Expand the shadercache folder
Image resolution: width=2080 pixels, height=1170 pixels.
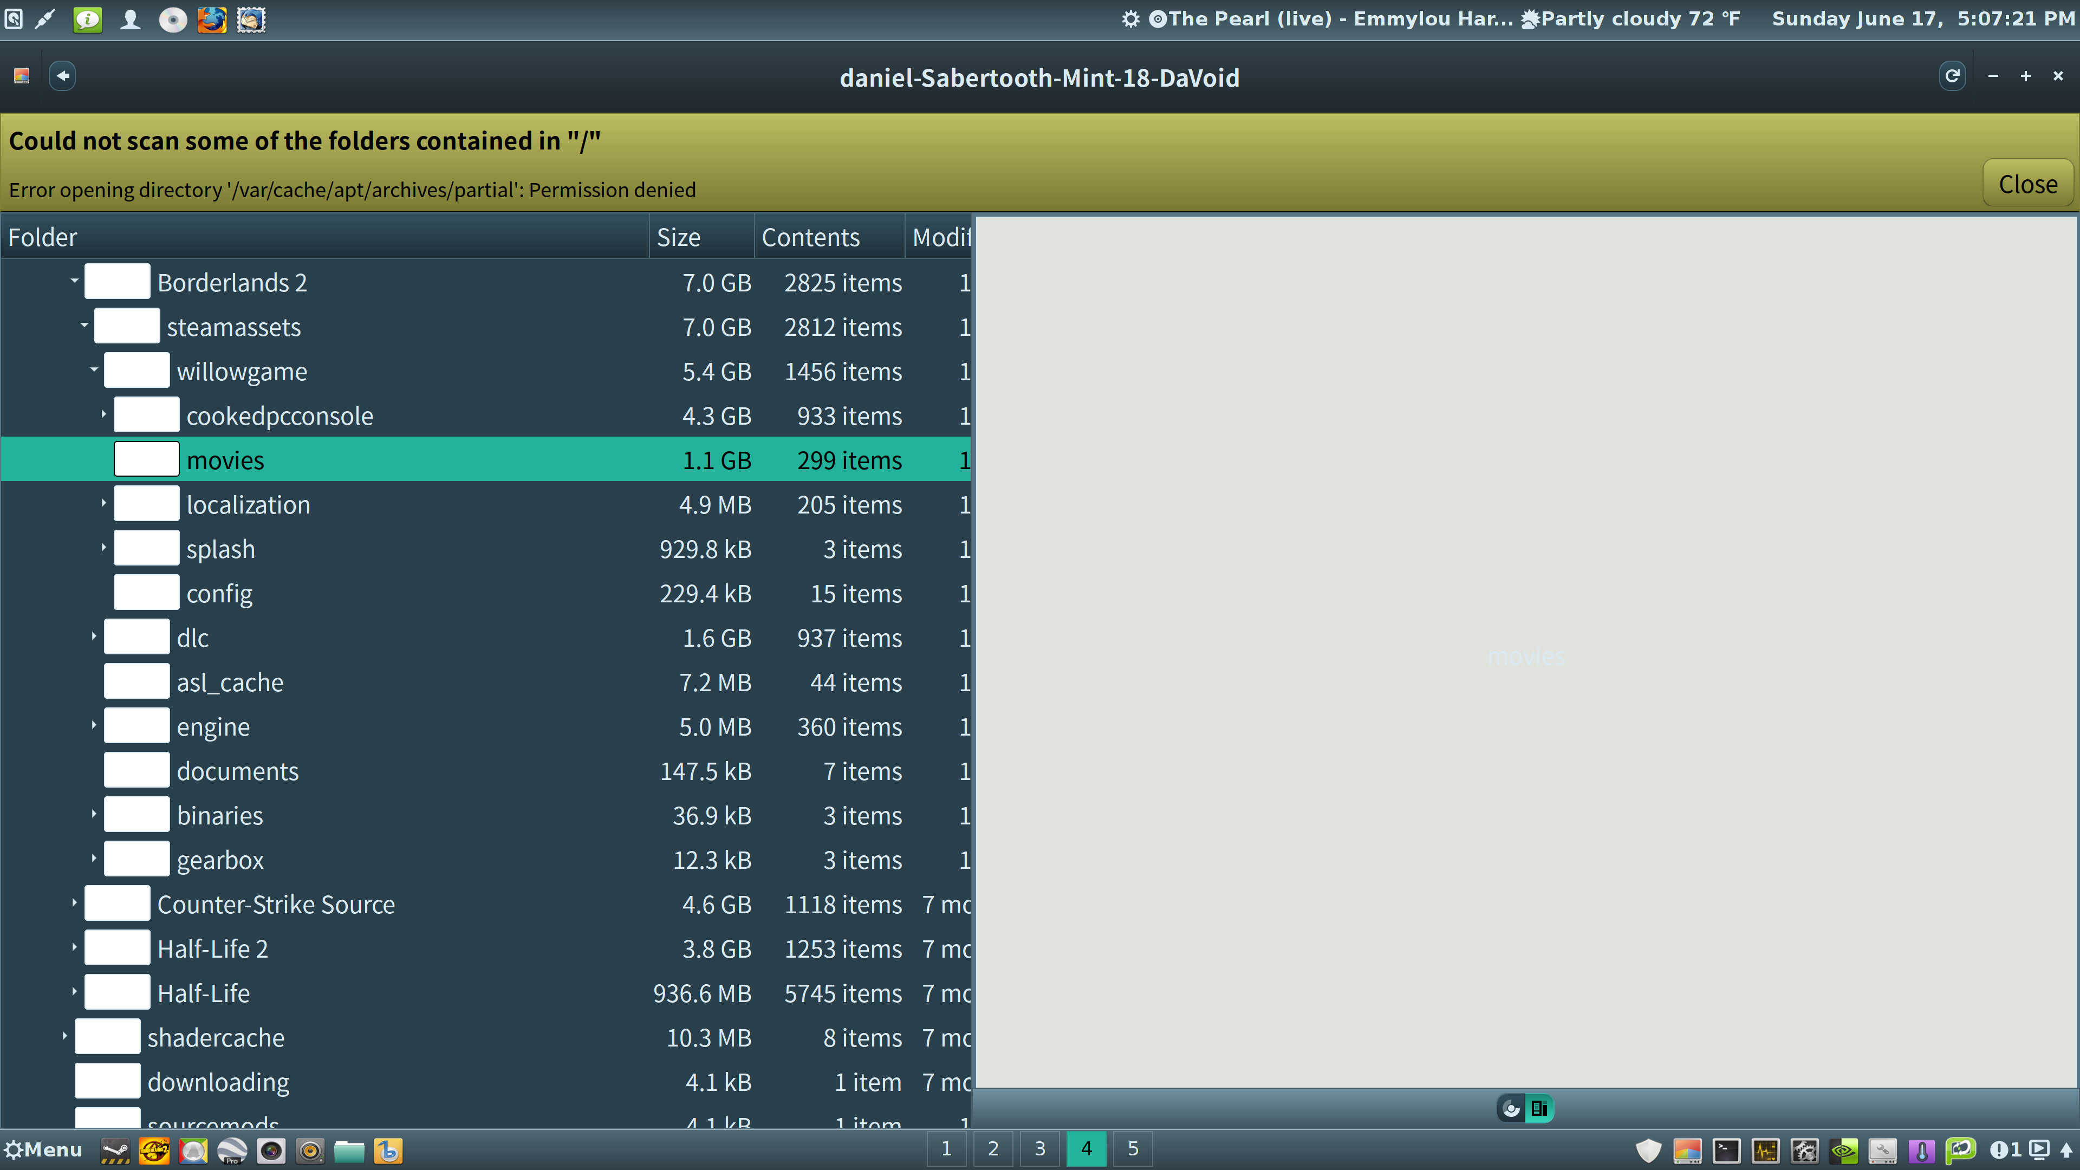point(64,1037)
